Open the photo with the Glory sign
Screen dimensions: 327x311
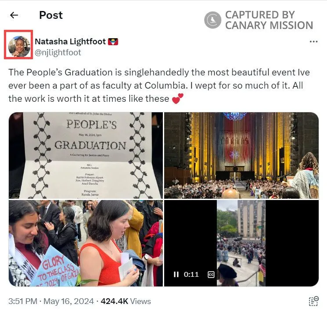pyautogui.click(x=86, y=243)
